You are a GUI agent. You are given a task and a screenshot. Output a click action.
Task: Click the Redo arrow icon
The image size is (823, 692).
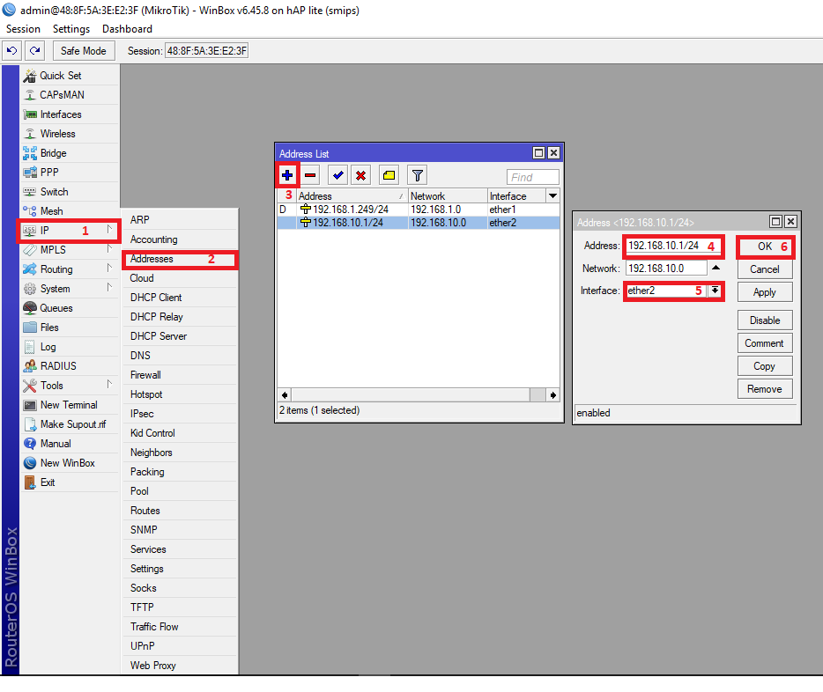pos(34,51)
